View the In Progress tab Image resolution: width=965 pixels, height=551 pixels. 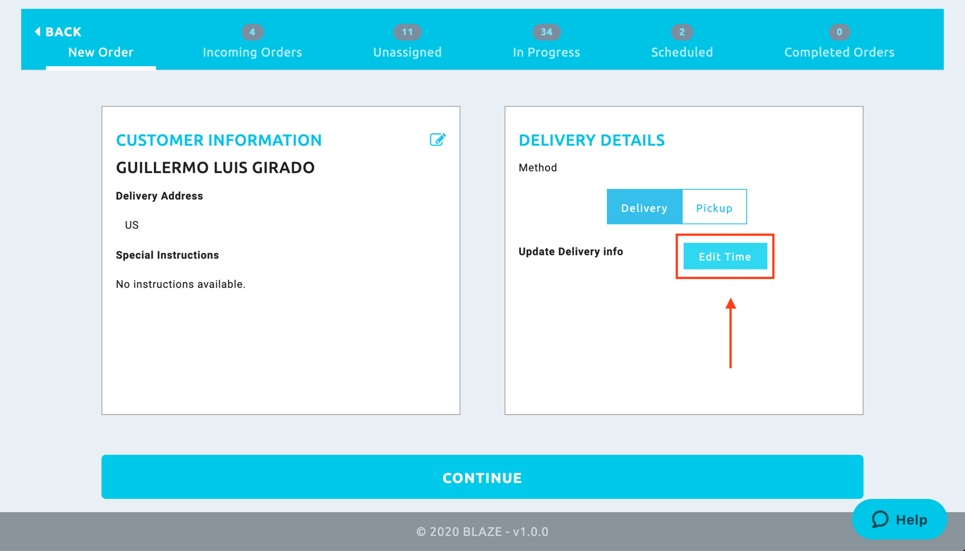tap(546, 52)
